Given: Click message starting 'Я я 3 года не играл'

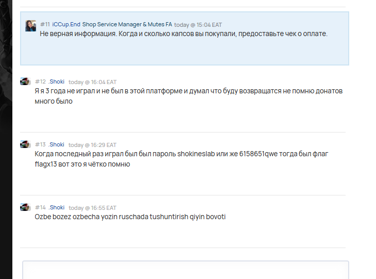Looking at the screenshot, I should tap(189, 96).
